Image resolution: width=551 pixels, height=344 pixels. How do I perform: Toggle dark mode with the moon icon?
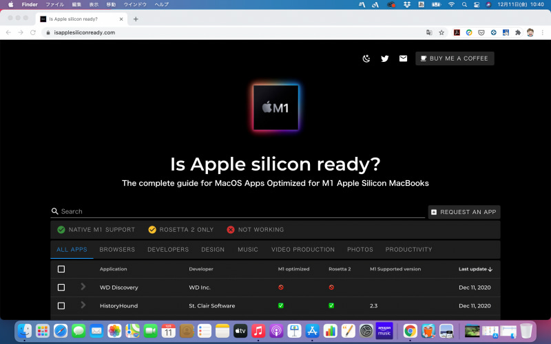click(x=366, y=58)
